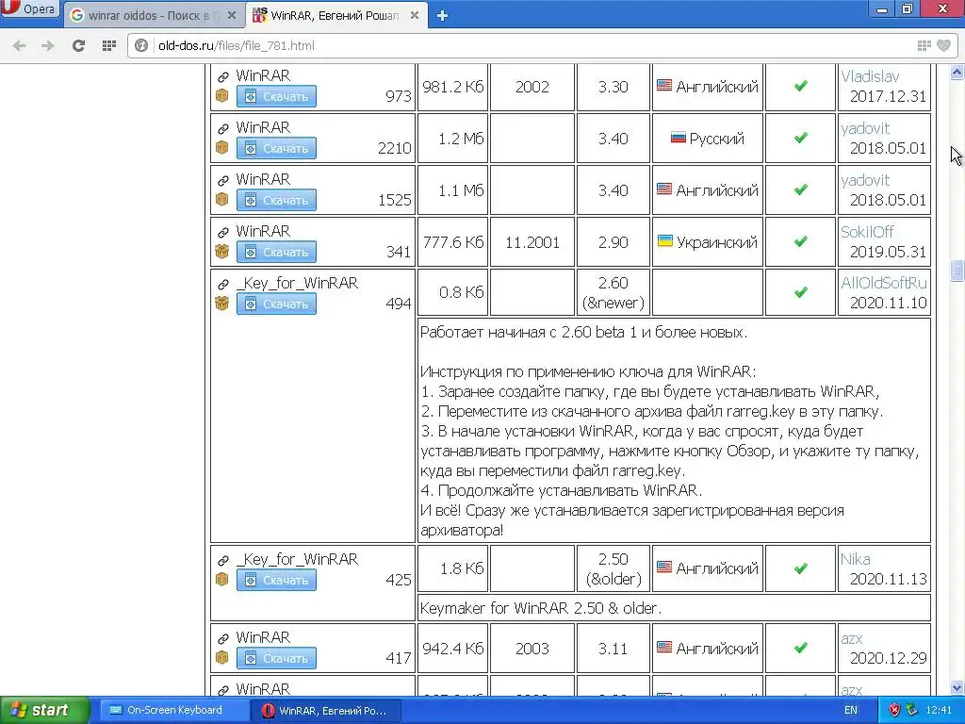The height and width of the screenshot is (724, 965).
Task: Click the EN language indicator
Action: tap(851, 711)
